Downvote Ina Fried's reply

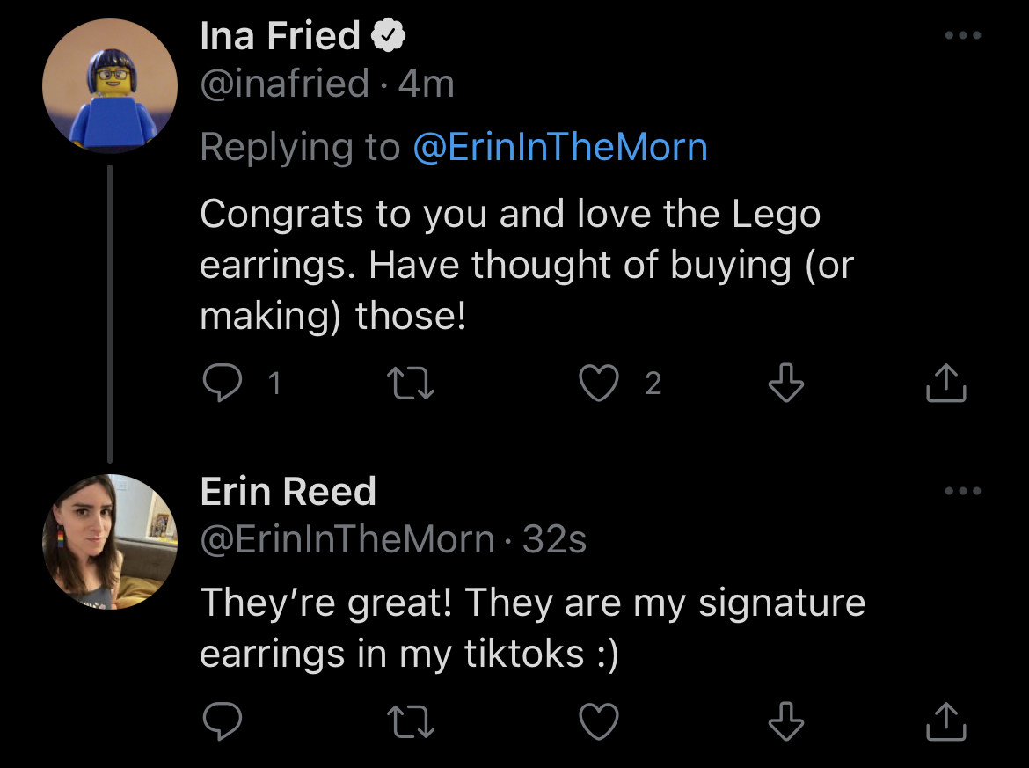click(x=786, y=384)
